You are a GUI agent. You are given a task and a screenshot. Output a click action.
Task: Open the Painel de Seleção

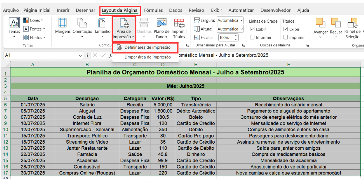click(352, 25)
